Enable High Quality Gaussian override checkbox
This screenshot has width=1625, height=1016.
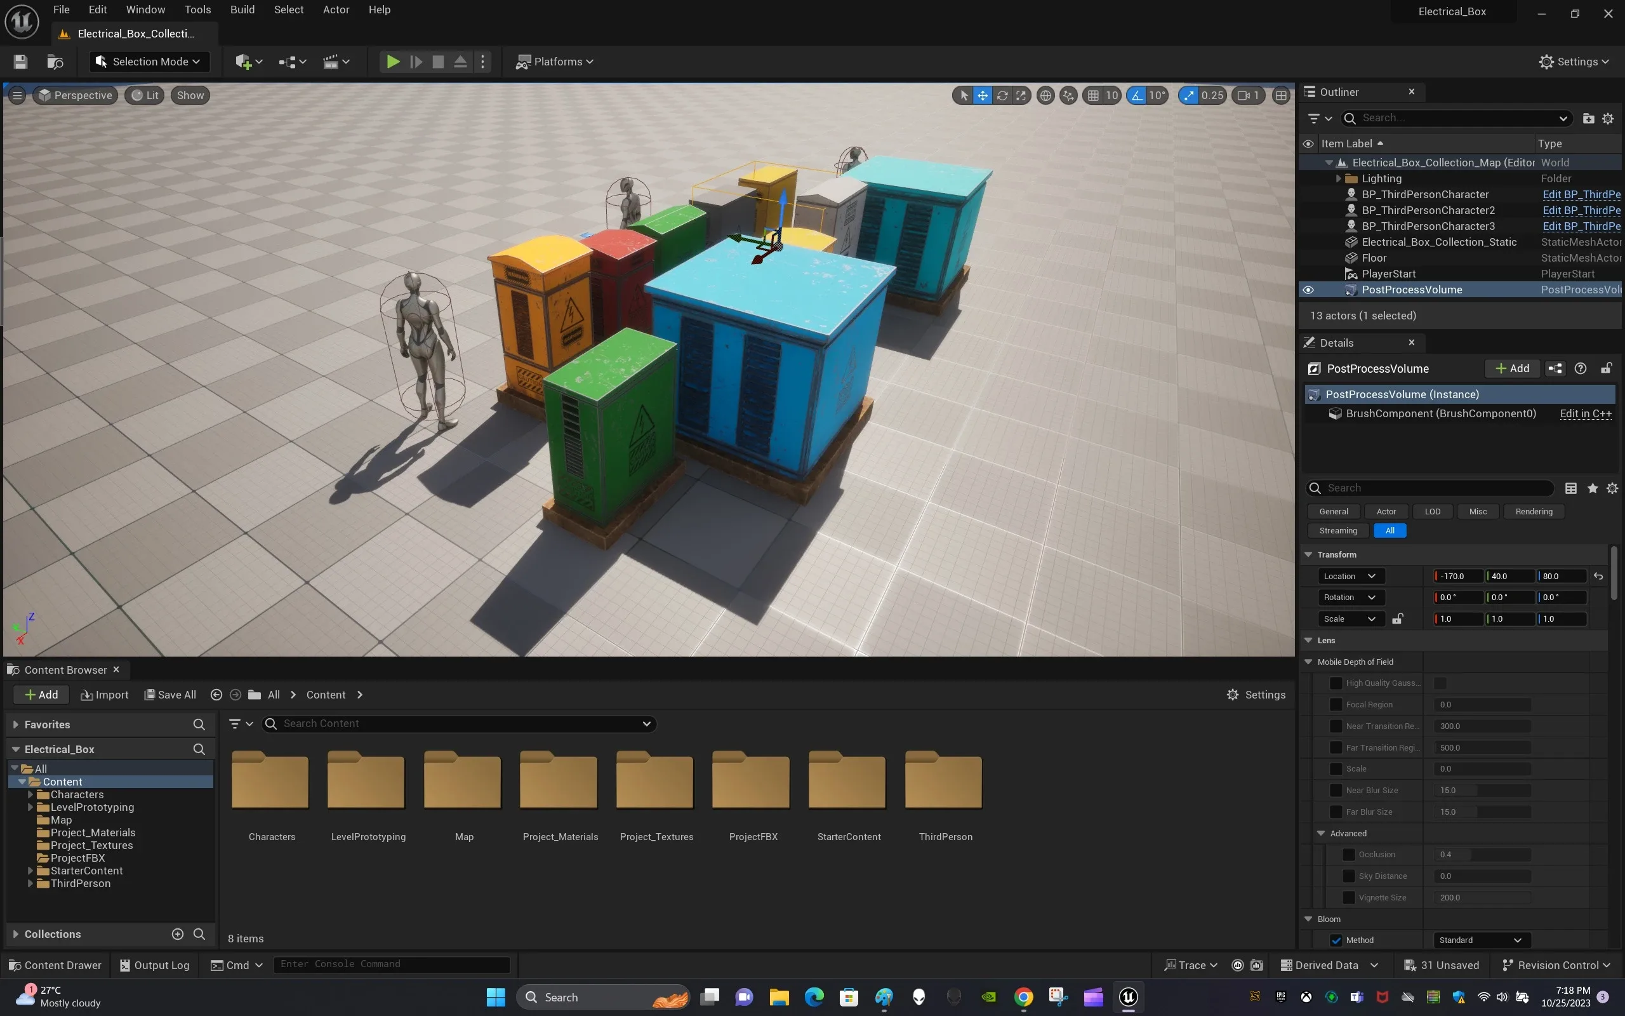tap(1336, 683)
